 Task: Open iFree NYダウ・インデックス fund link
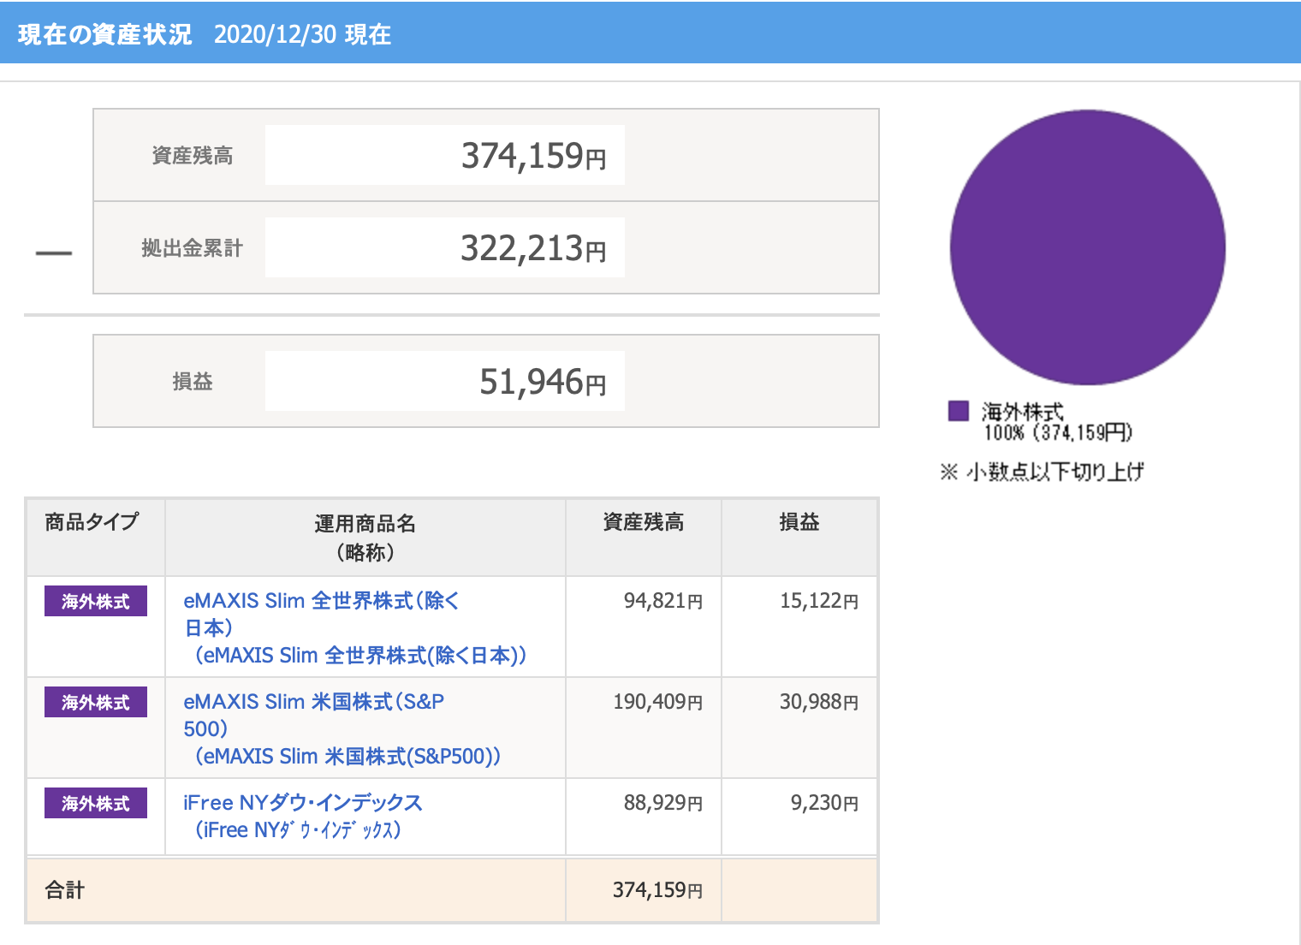tap(302, 817)
